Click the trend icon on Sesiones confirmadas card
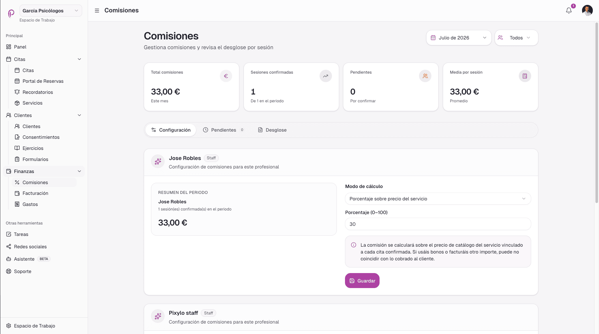Image resolution: width=599 pixels, height=334 pixels. click(x=325, y=76)
